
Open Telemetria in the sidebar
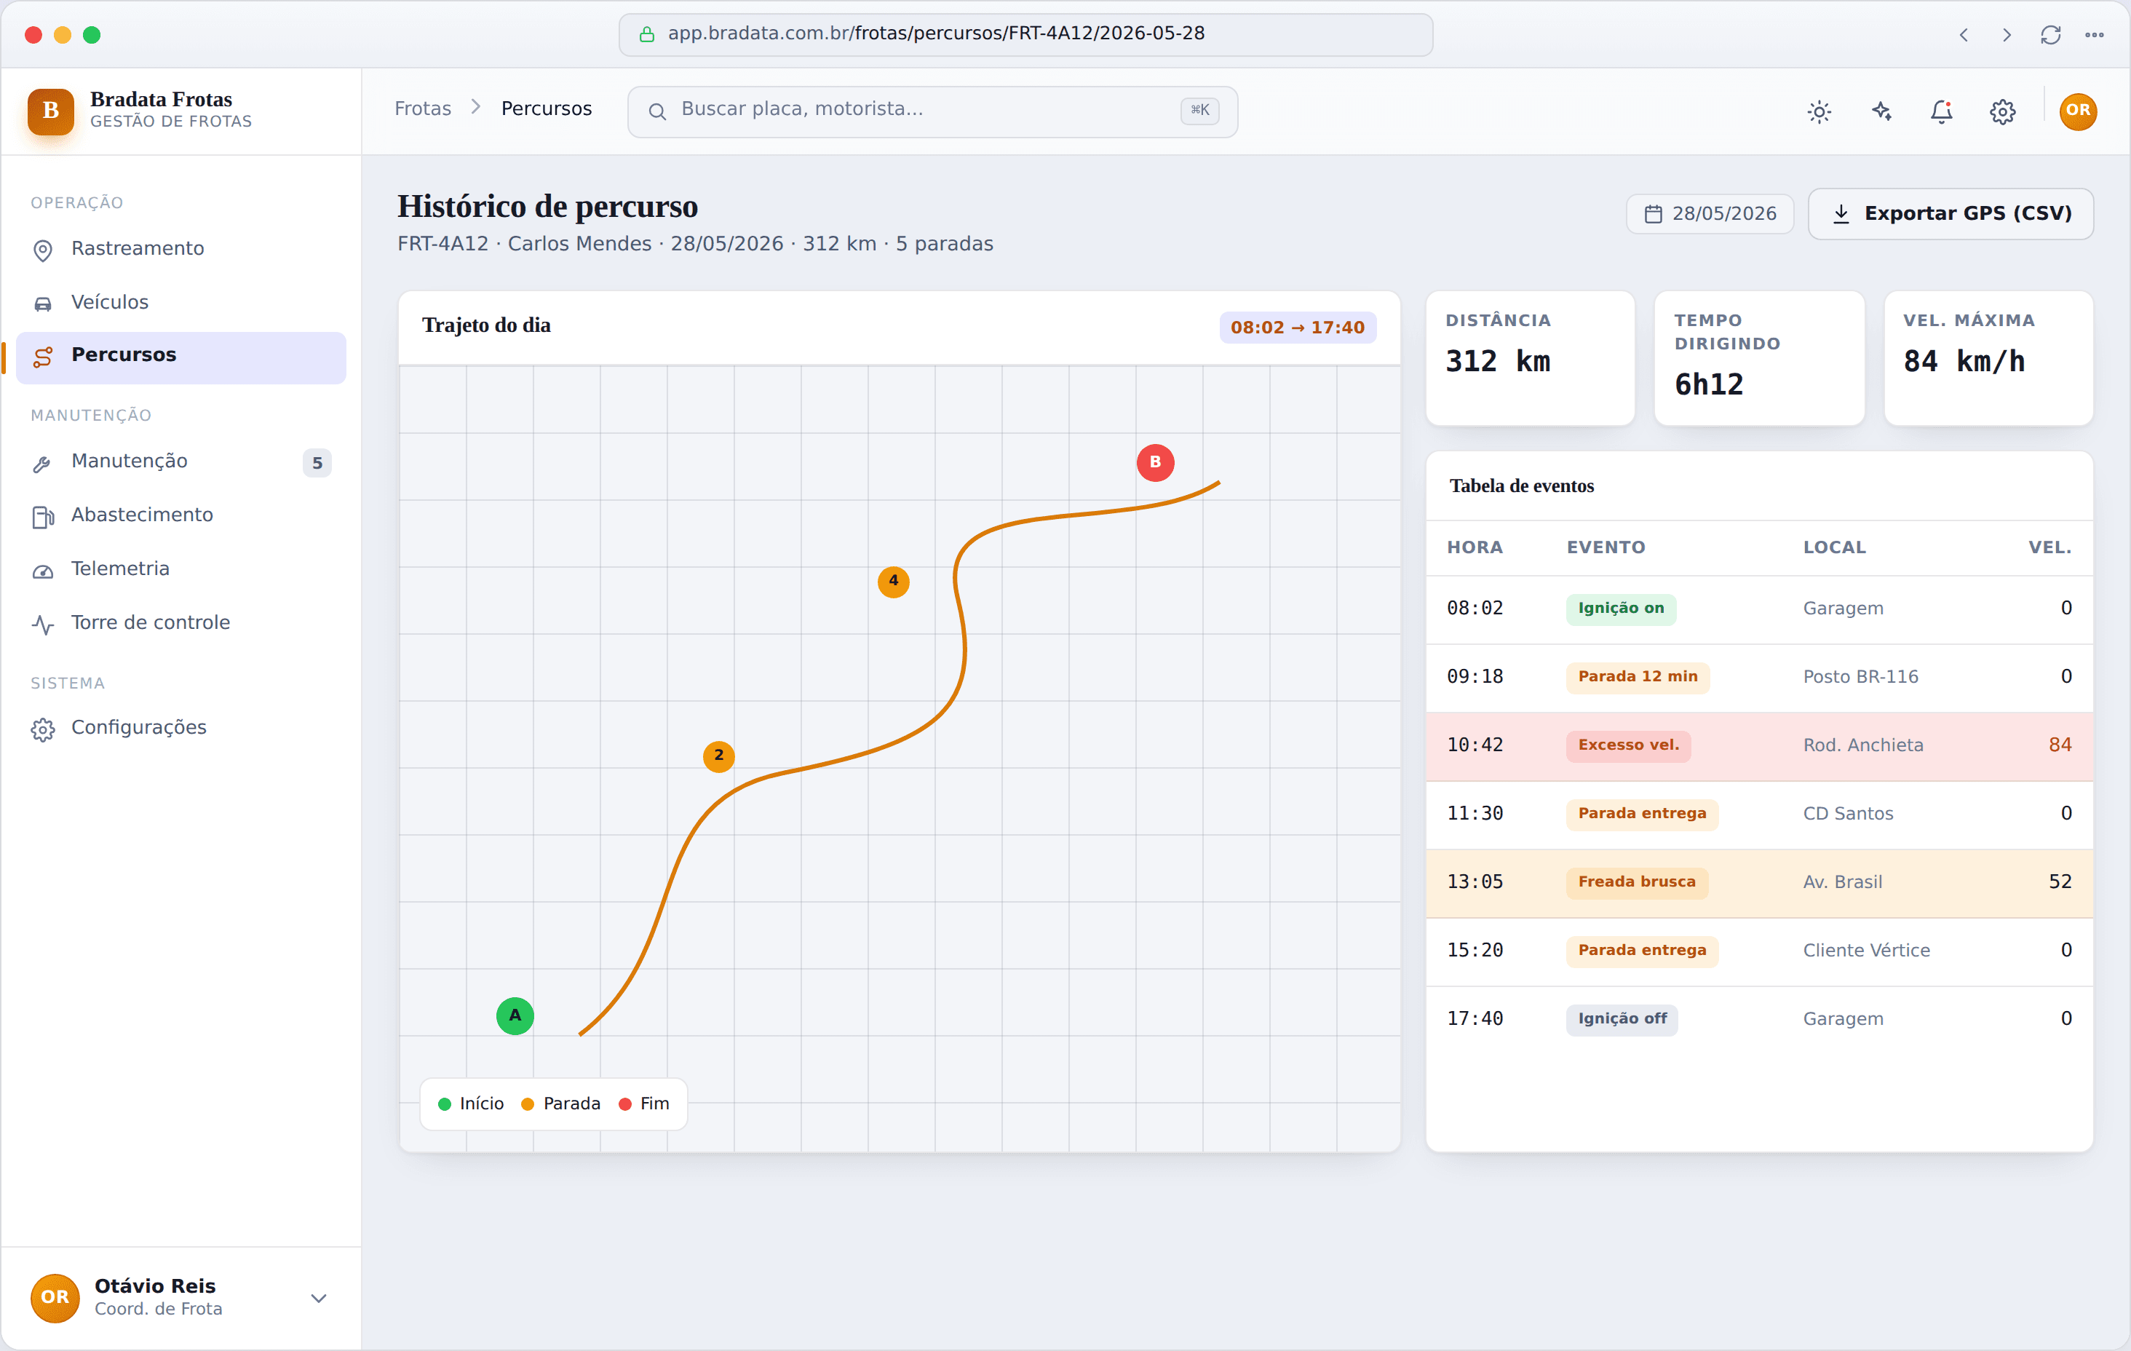click(180, 569)
